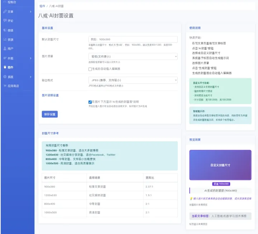Screen dimensions: 258x234
Task: Open 资源 in the sidebar
Action: point(10,40)
